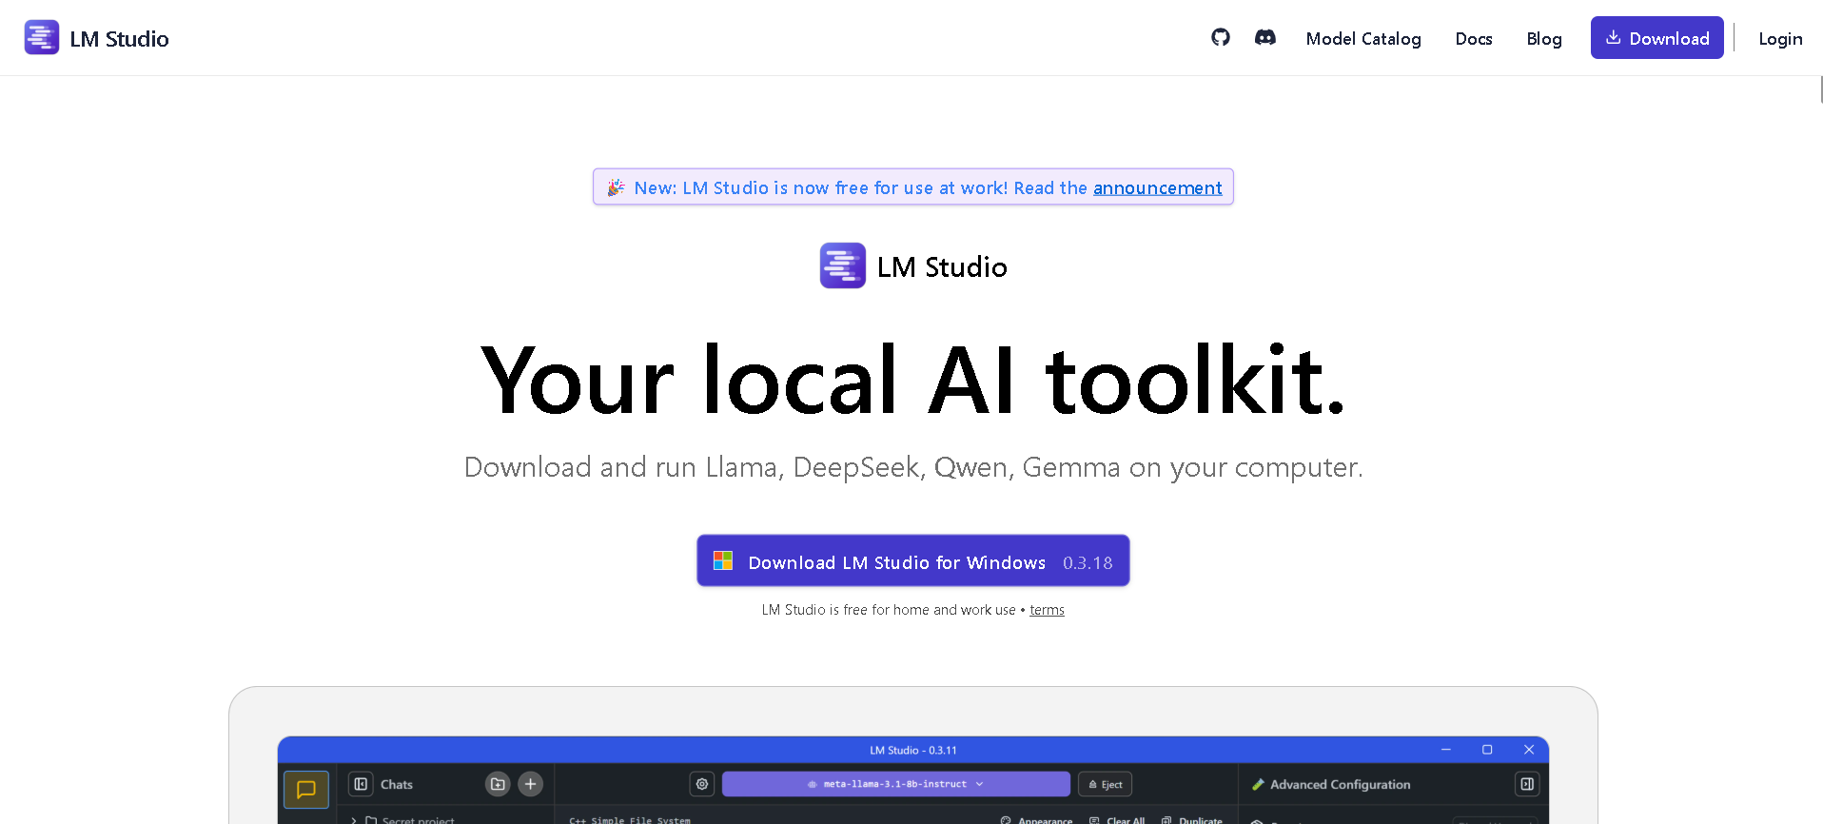Click the LM Studio - 0.3.11 title text
1823x824 pixels.
pyautogui.click(x=913, y=750)
